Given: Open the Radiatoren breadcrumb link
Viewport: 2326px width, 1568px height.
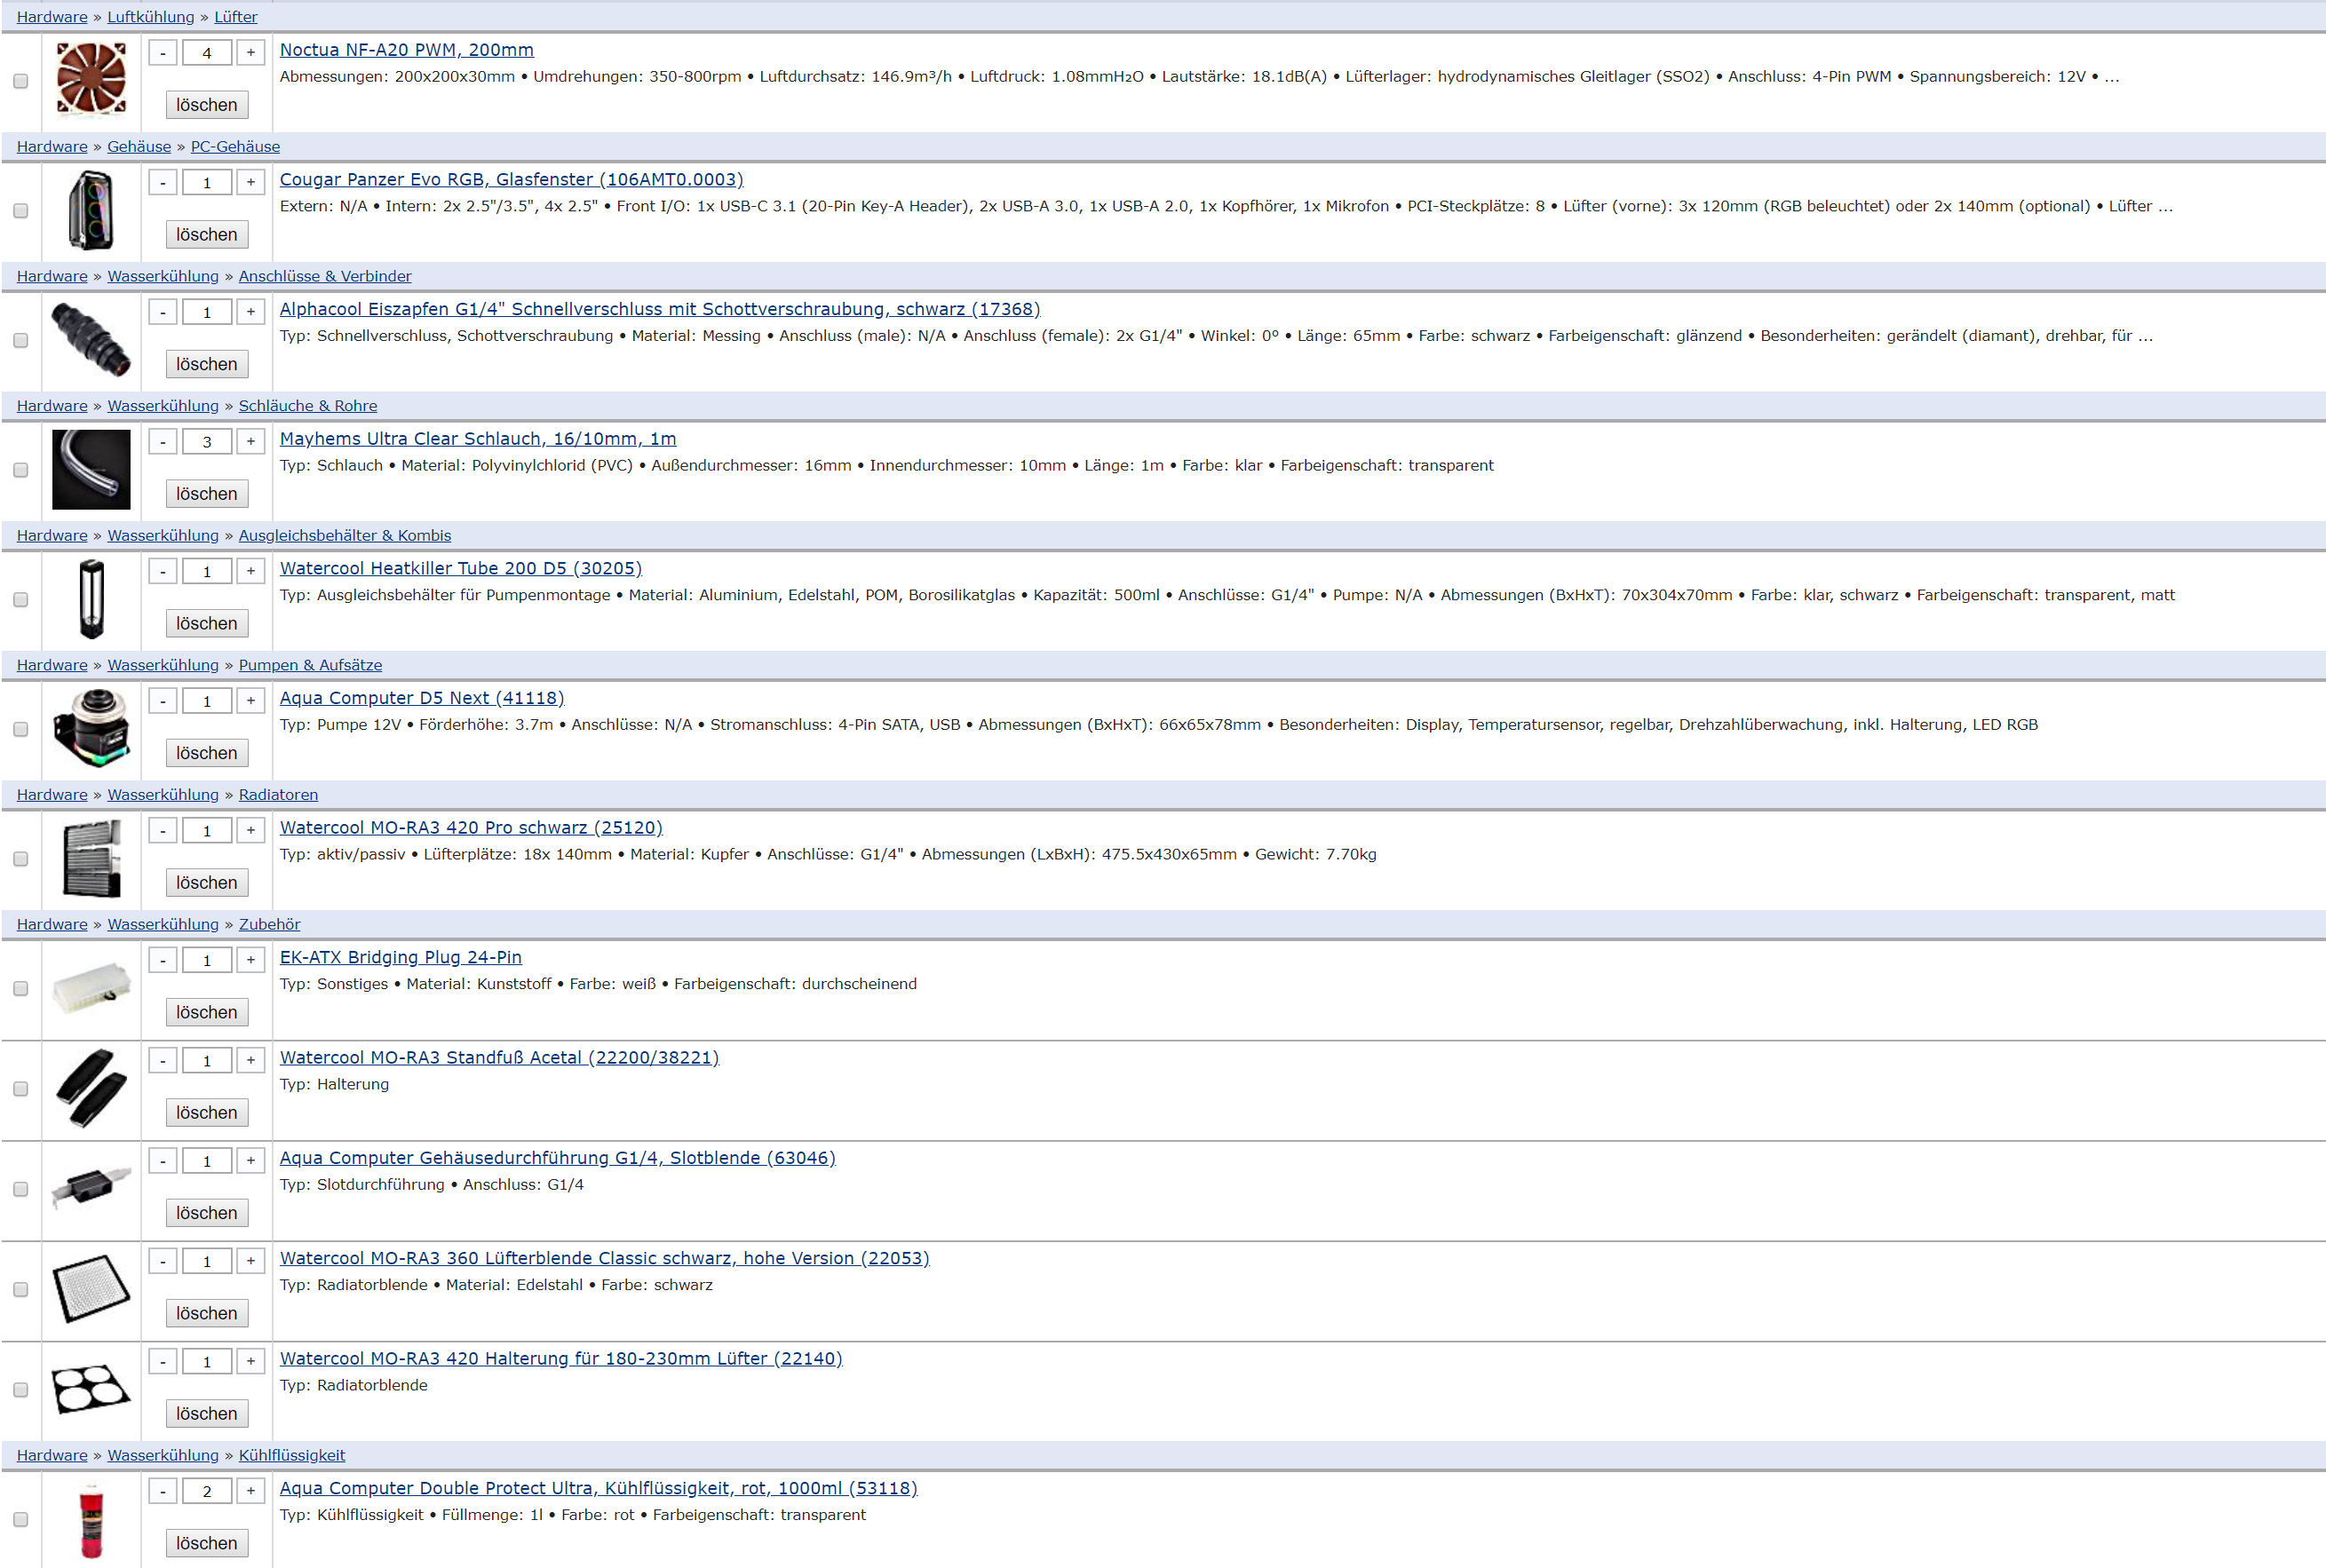Looking at the screenshot, I should coord(278,795).
